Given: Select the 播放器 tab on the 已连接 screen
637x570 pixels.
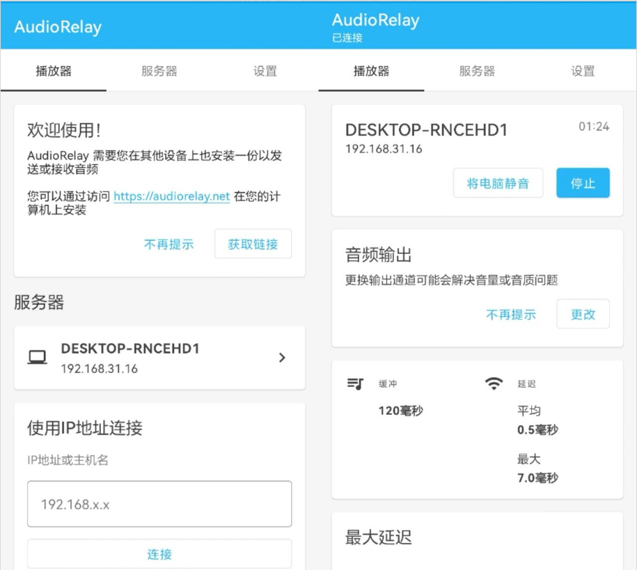Looking at the screenshot, I should (x=371, y=71).
